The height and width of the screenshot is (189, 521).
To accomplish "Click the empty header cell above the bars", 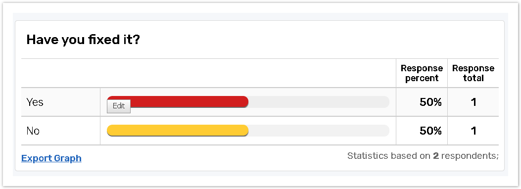I will tap(208, 73).
